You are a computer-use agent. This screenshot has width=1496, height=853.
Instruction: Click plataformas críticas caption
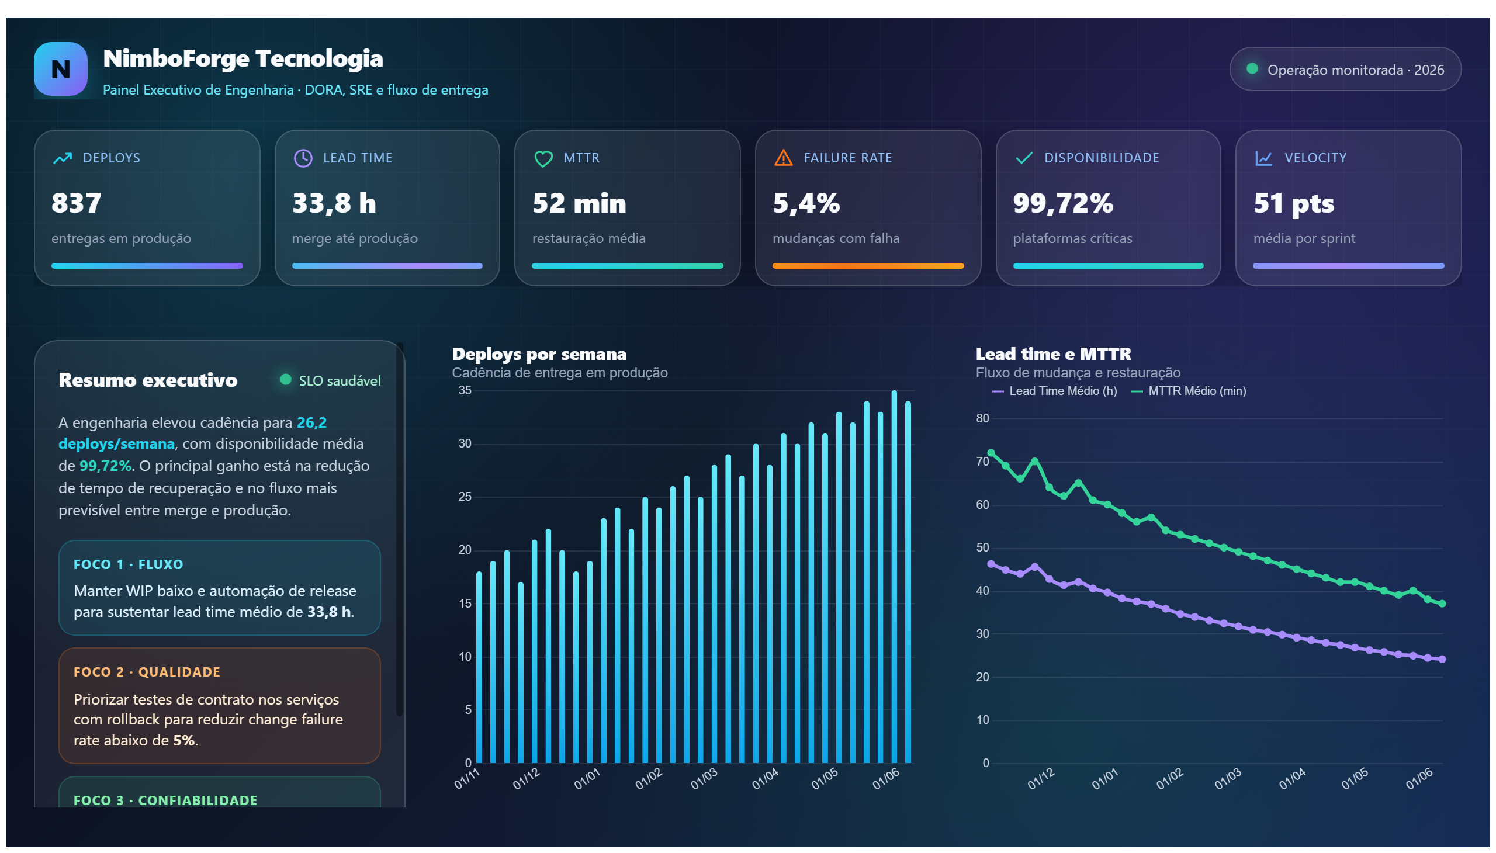coord(1073,238)
